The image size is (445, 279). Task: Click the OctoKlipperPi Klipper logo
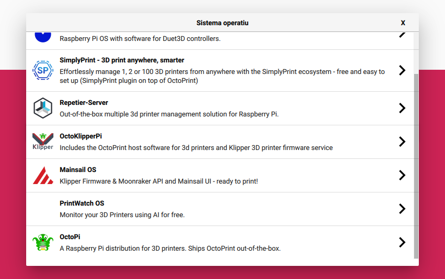43,142
